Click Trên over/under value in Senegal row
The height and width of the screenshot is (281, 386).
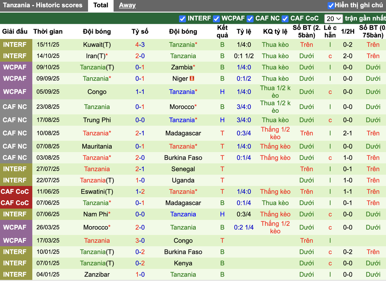pos(306,169)
